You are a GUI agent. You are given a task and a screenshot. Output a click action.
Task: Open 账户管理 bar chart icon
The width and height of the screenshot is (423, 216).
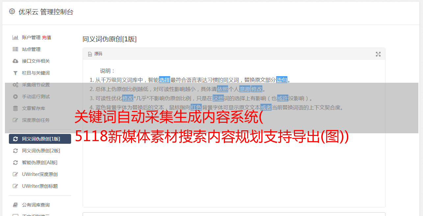pyautogui.click(x=15, y=37)
